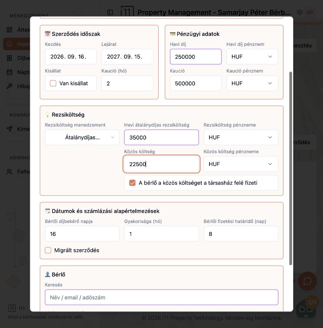Expand the Rezsiköltség menedzsment dropdown
This screenshot has width=323, height=328.
point(82,138)
